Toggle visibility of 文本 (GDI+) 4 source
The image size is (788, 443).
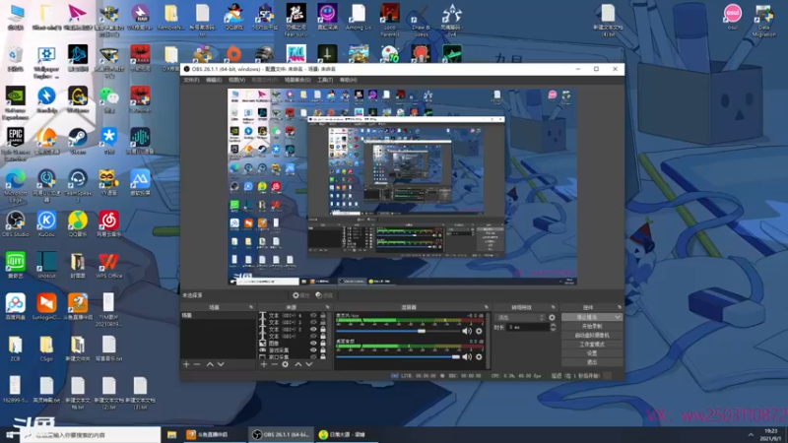click(x=313, y=315)
